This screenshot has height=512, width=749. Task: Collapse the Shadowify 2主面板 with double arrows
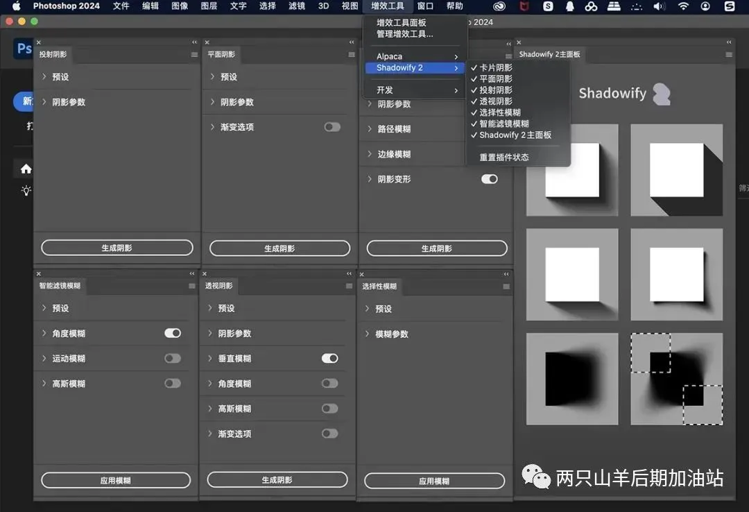click(729, 42)
